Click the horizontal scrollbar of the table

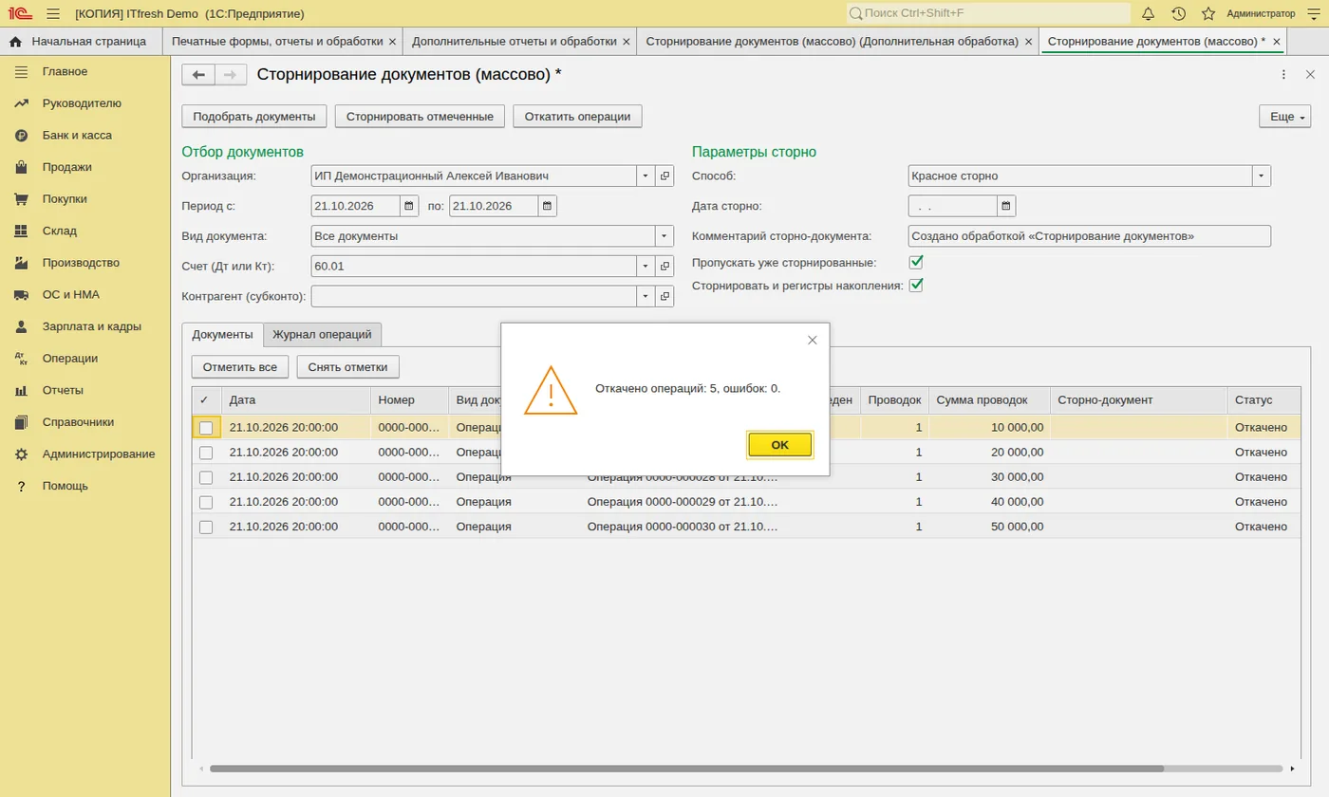point(686,769)
